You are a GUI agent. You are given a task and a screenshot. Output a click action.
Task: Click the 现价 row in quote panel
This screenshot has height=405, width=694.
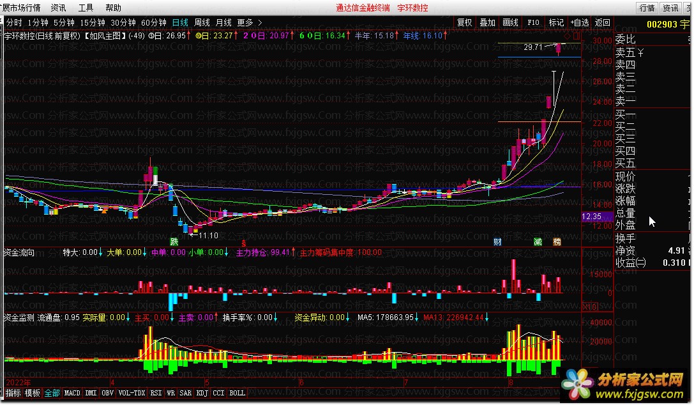pos(653,176)
